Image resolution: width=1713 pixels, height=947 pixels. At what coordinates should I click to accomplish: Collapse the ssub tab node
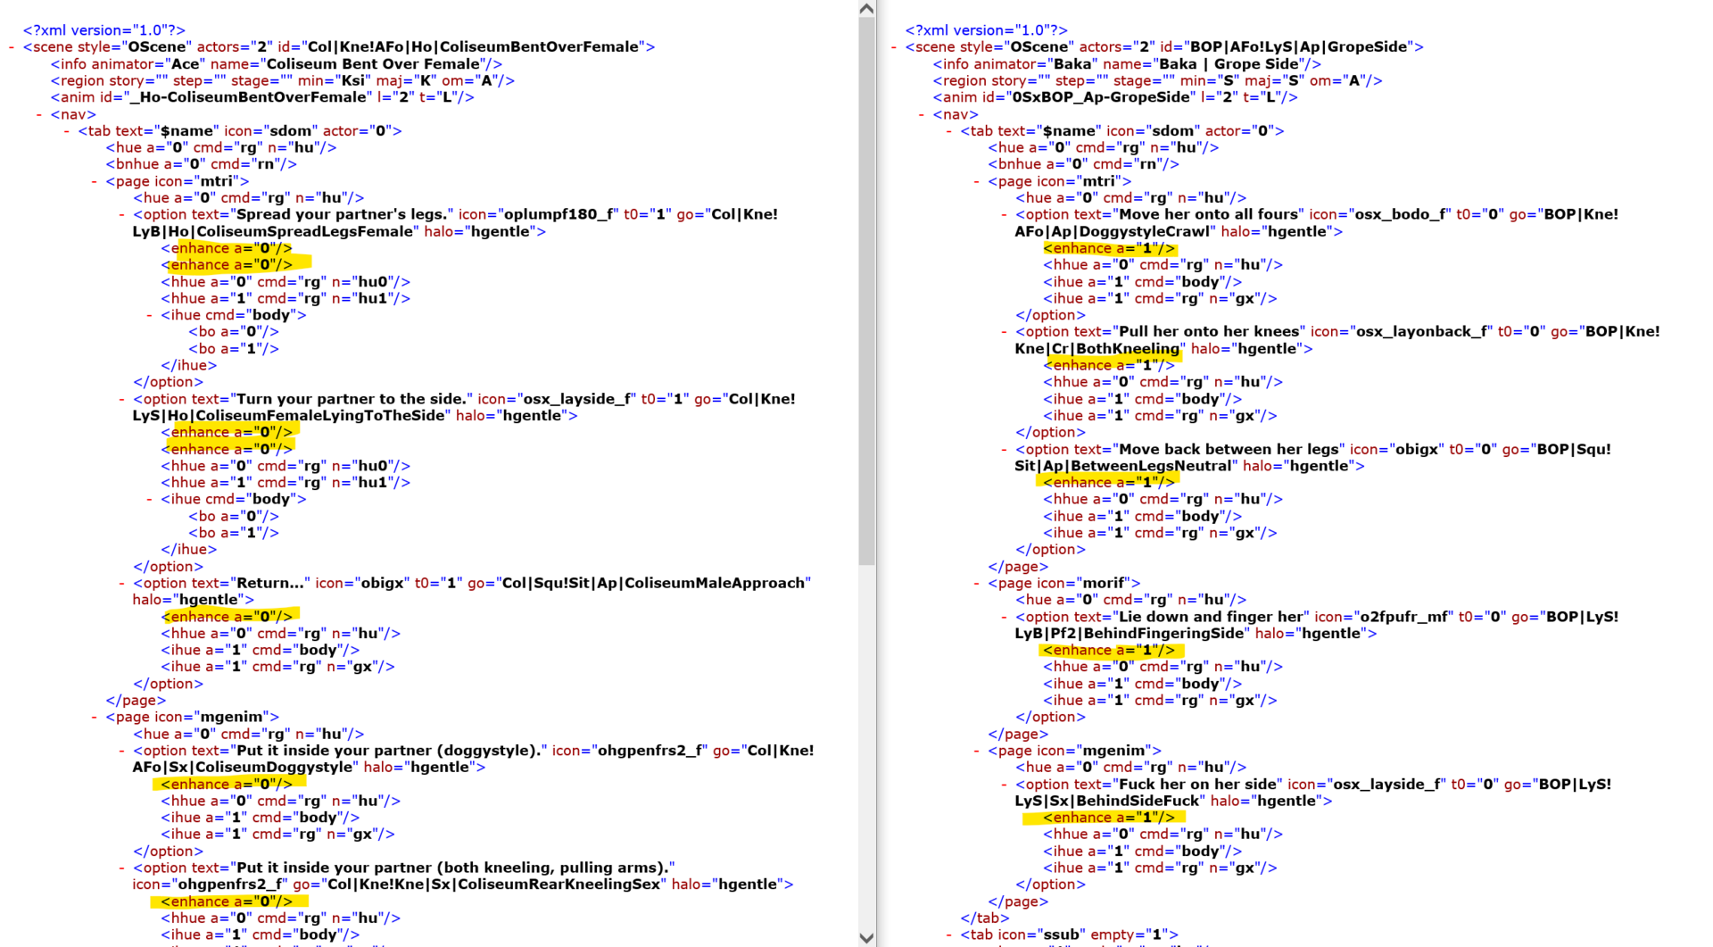coord(949,935)
